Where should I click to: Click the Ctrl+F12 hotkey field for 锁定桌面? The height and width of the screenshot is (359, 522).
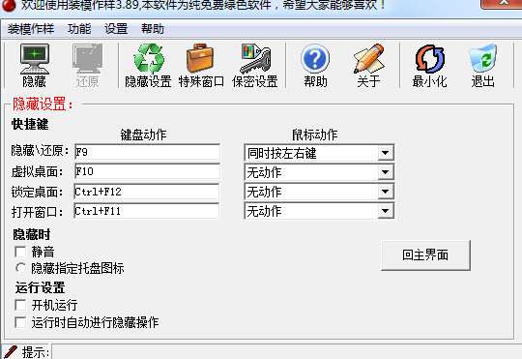coord(147,192)
